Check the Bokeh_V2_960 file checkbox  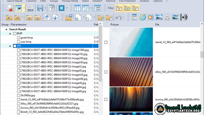[x=18, y=112]
